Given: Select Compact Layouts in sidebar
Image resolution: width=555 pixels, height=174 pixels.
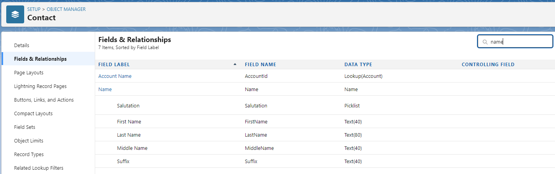Looking at the screenshot, I should click(33, 114).
